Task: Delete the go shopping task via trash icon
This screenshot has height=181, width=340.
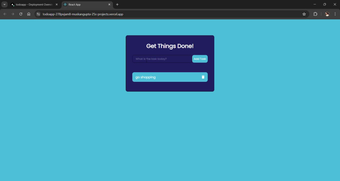Action: 203,77
